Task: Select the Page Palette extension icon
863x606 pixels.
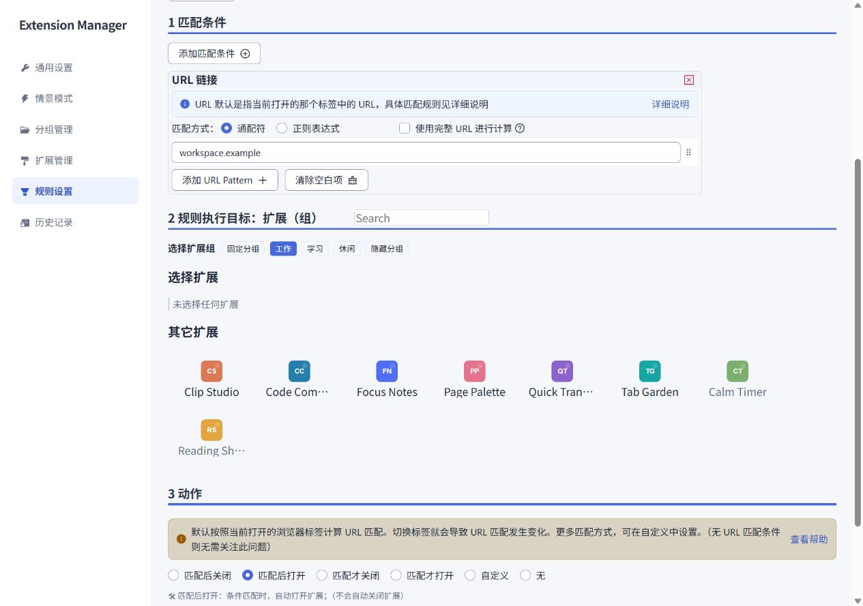Action: pyautogui.click(x=475, y=372)
